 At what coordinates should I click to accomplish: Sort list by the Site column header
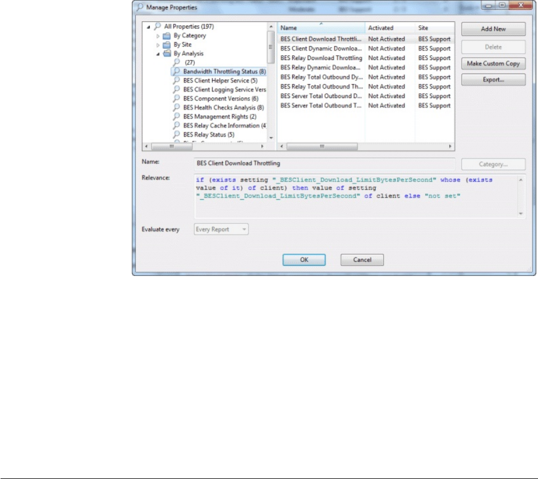click(x=435, y=28)
